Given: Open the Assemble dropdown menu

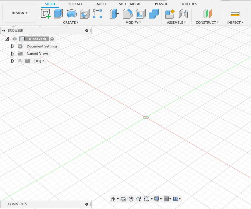Looking at the screenshot, I should coord(176,23).
